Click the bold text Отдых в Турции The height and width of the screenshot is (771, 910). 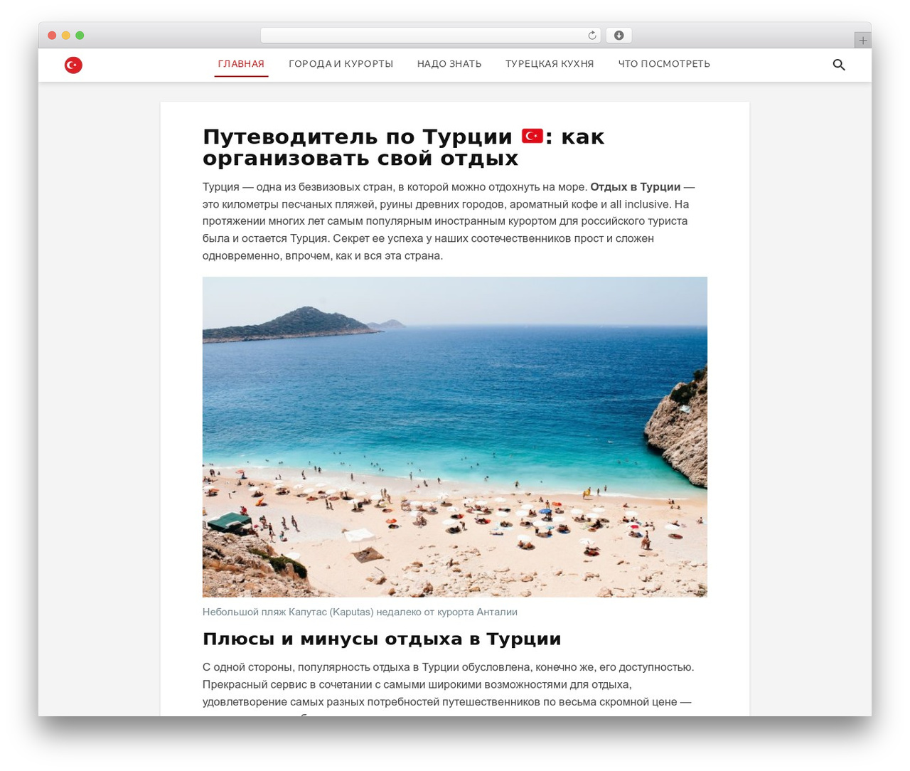pyautogui.click(x=636, y=187)
